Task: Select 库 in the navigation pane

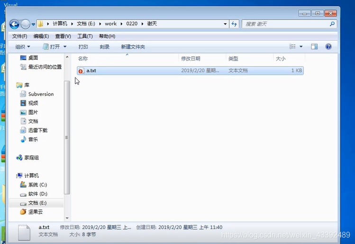Action: pos(23,85)
